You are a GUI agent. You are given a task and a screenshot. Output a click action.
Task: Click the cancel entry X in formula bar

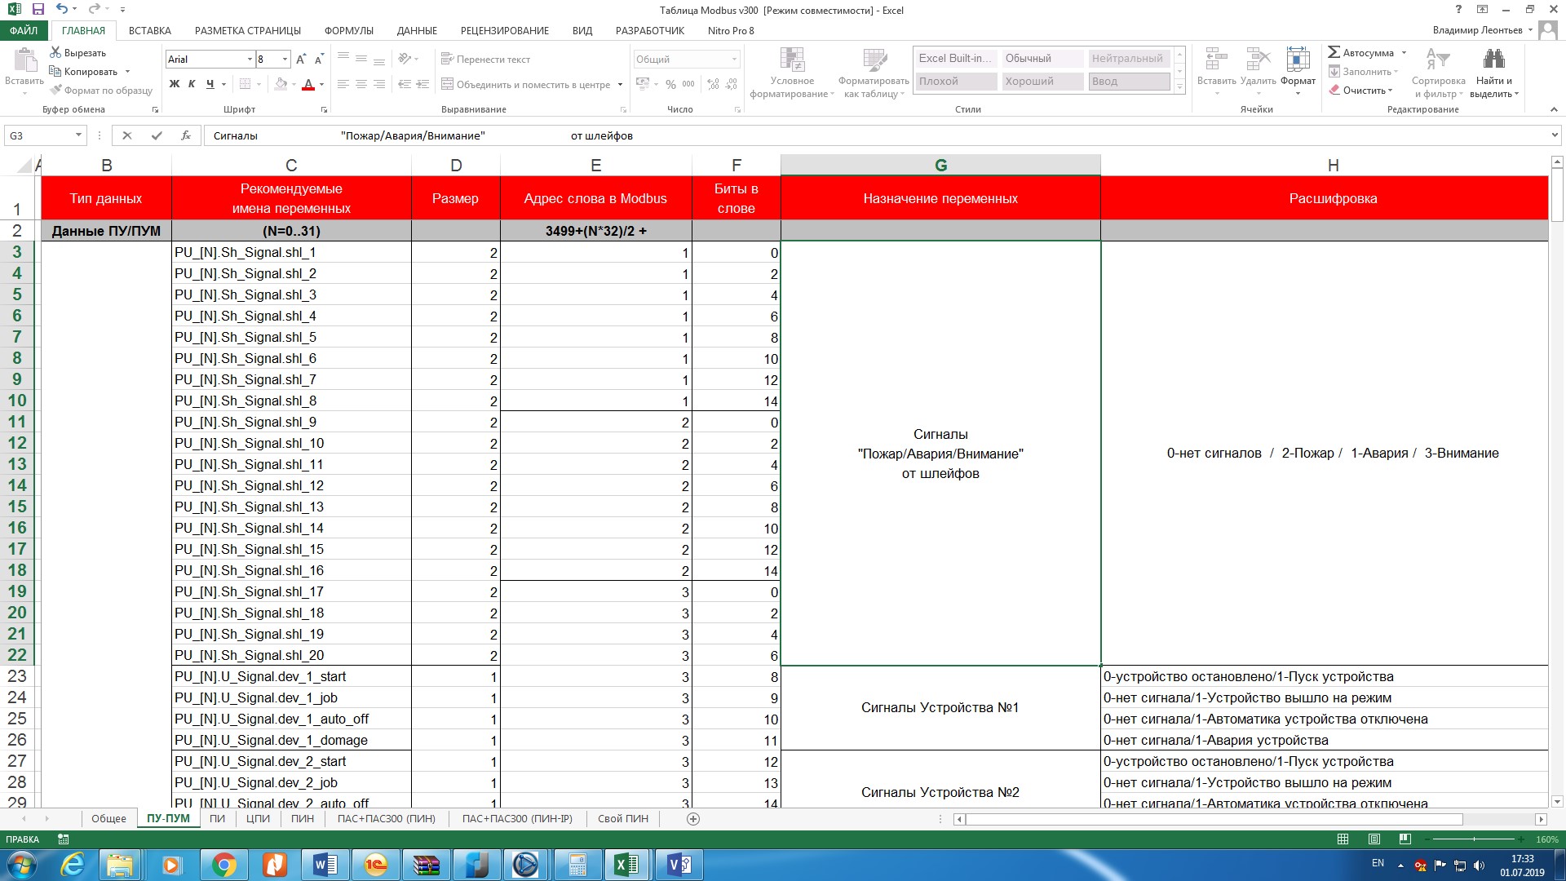tap(127, 135)
